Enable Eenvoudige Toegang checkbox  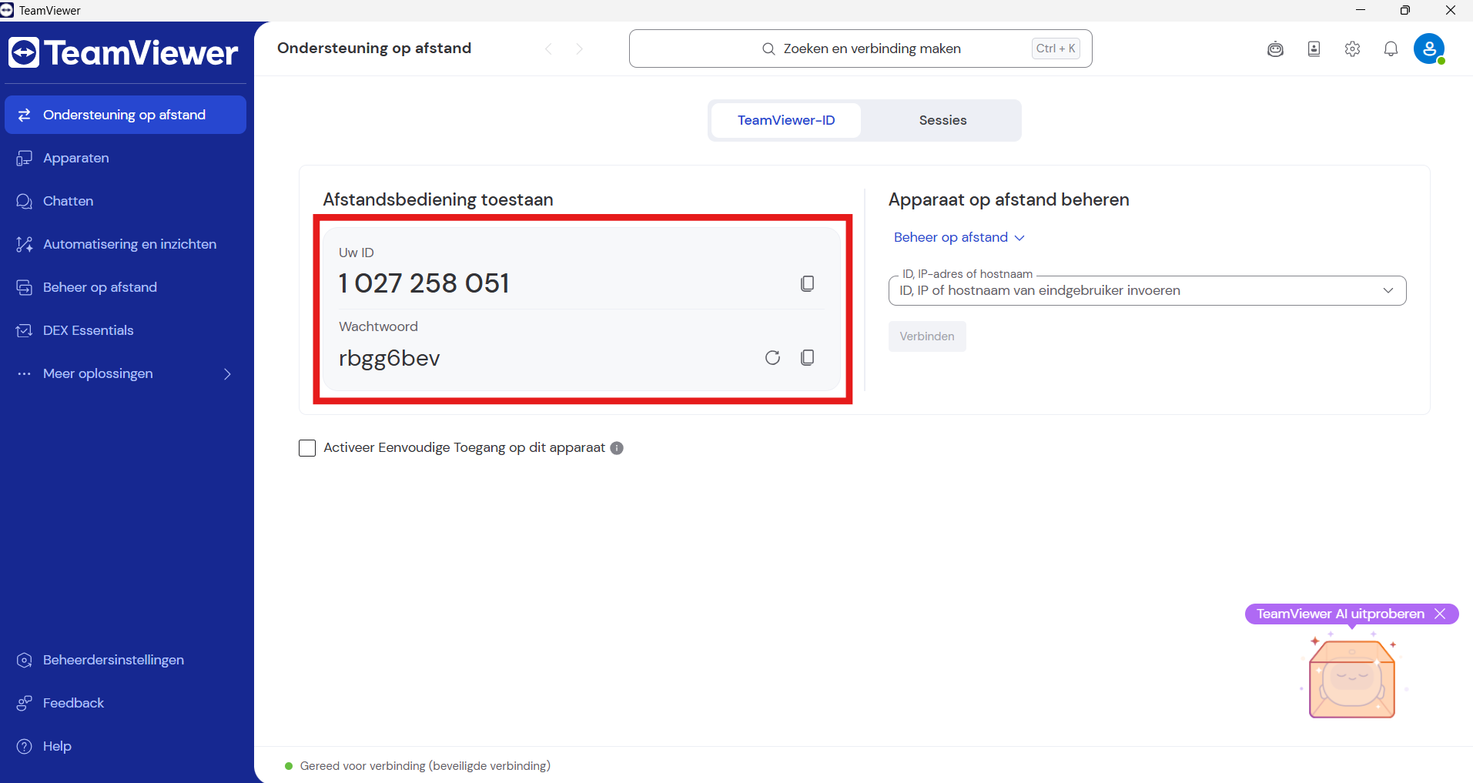tap(307, 448)
